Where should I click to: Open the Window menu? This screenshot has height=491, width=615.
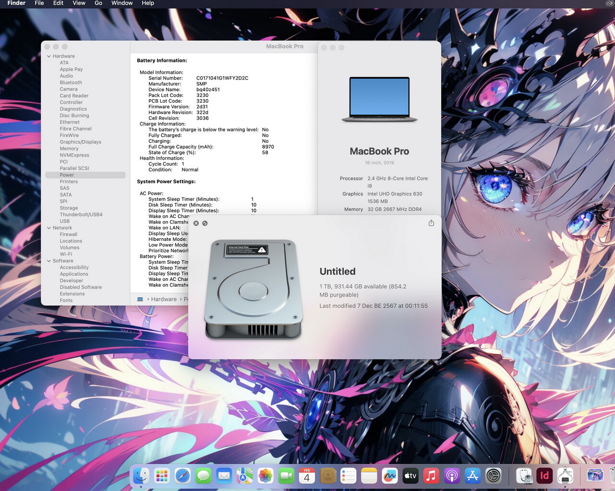pyautogui.click(x=122, y=3)
